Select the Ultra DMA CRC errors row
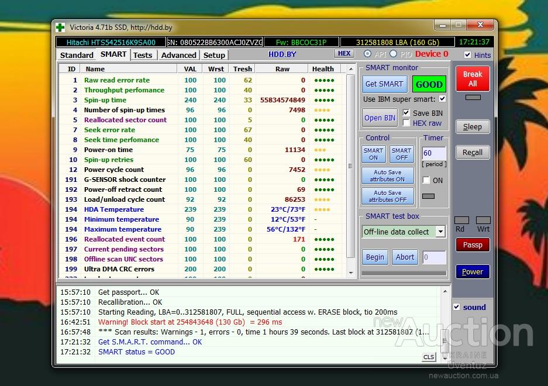Screen dimensions: 548x386 (202, 269)
